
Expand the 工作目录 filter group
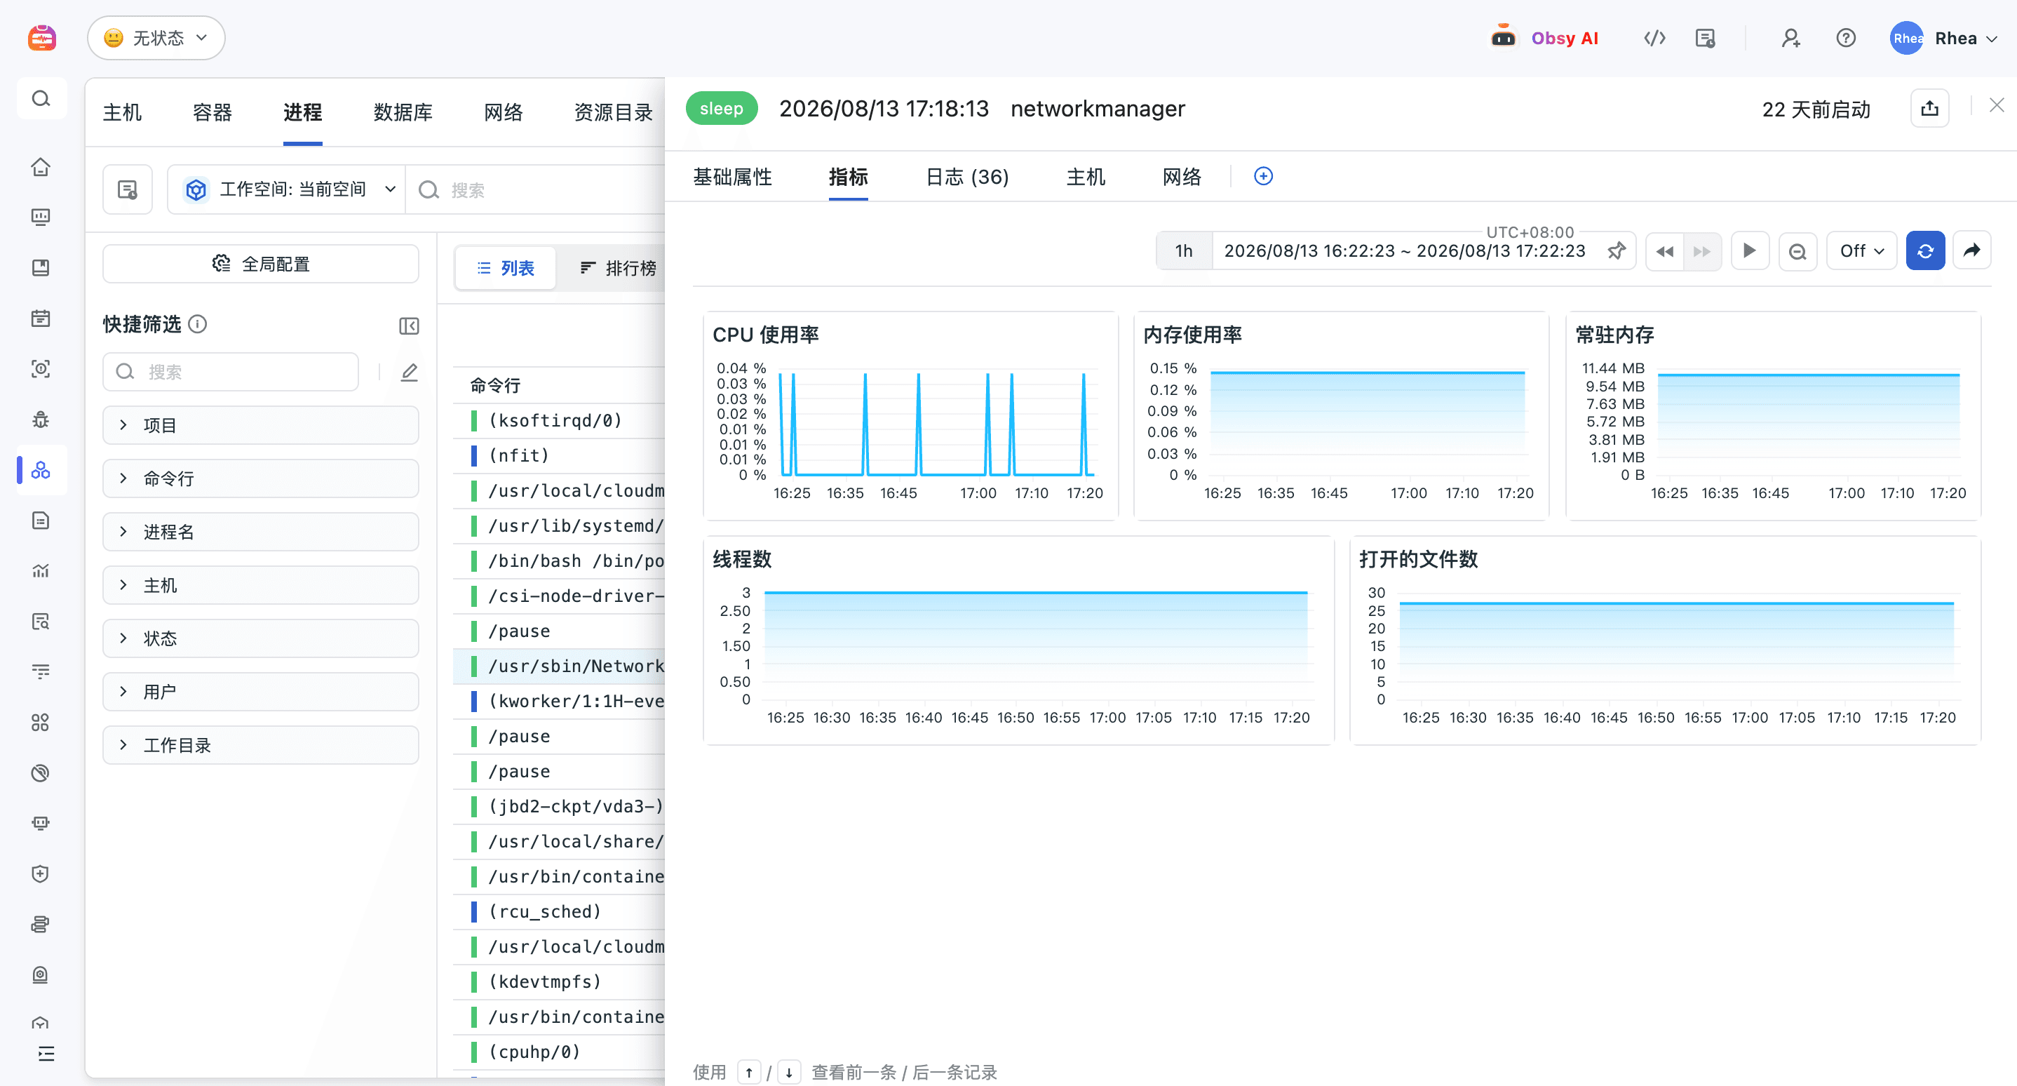click(261, 744)
